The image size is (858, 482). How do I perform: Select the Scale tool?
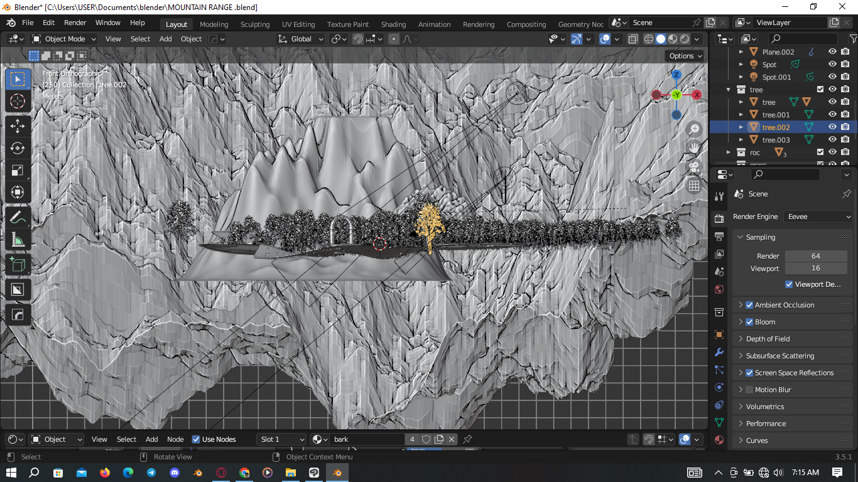coord(18,170)
